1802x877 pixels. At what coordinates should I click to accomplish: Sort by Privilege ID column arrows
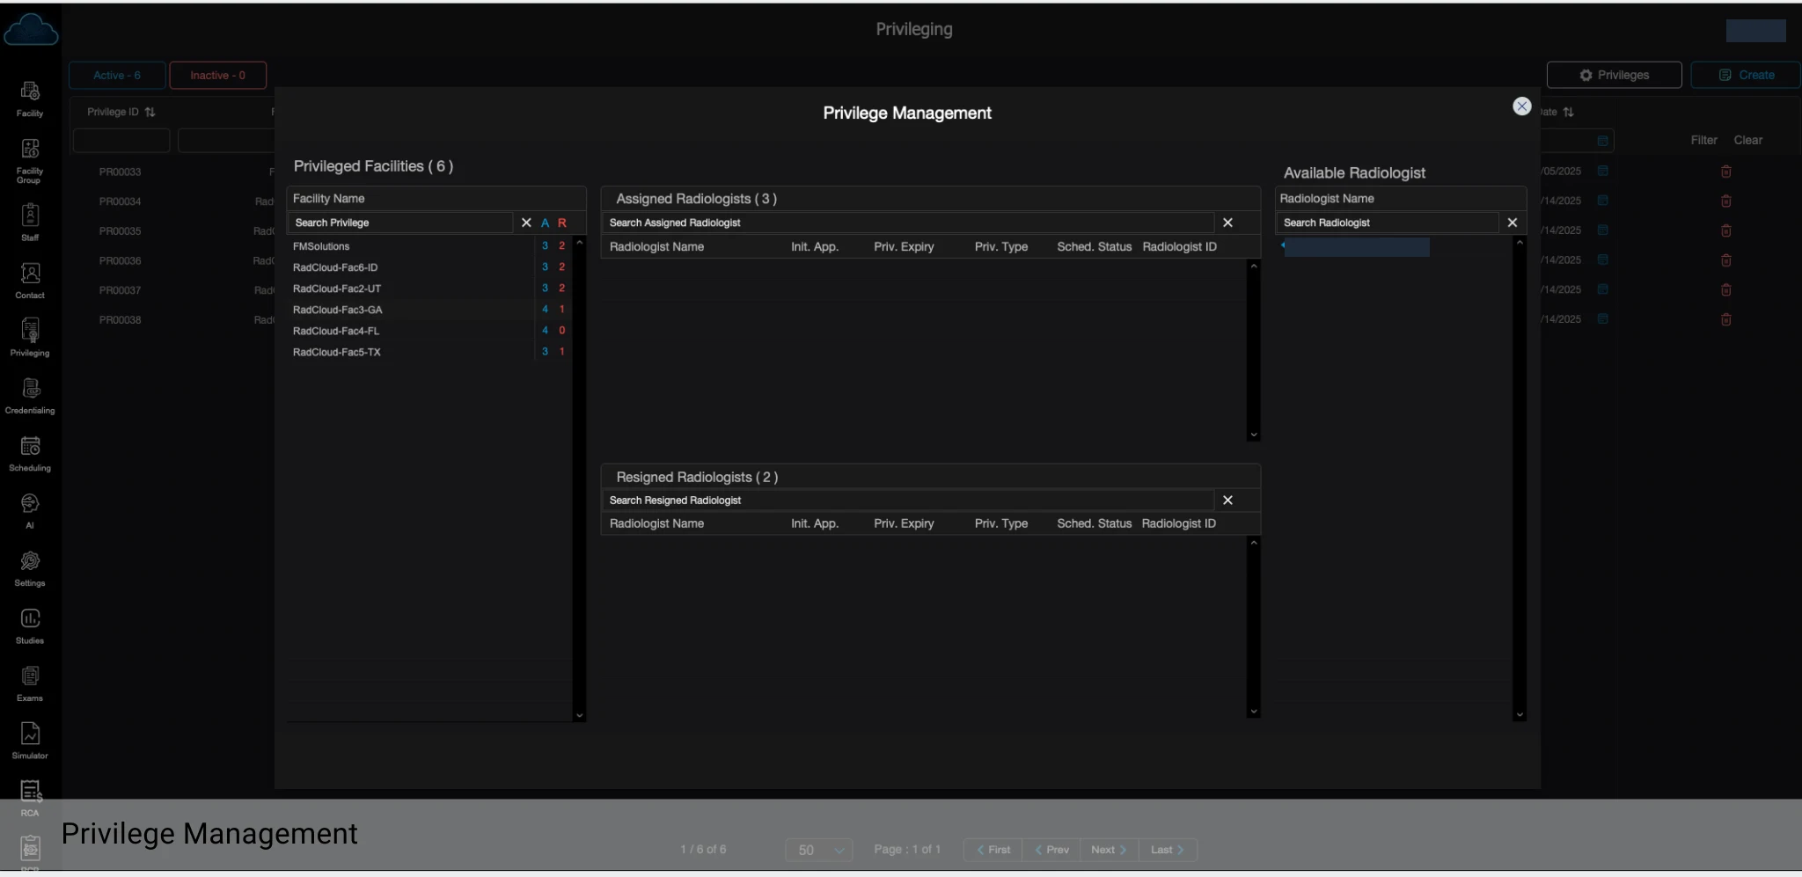tap(150, 113)
